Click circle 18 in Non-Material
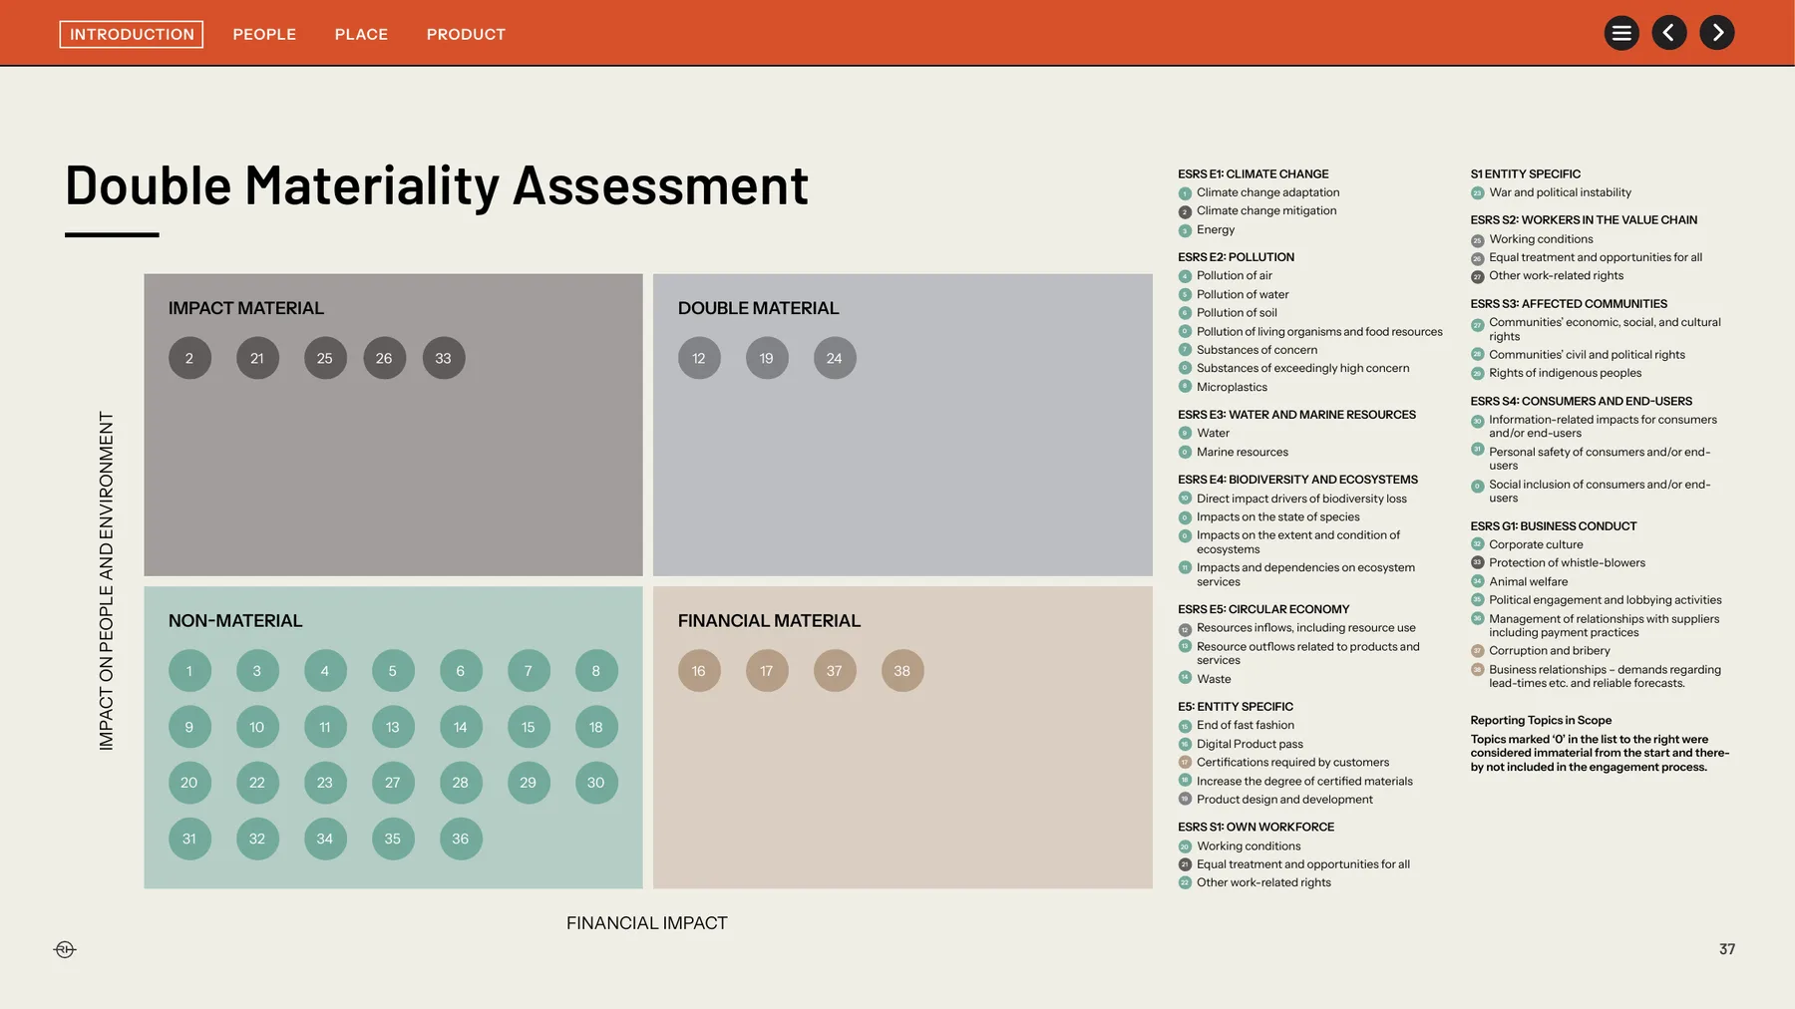1795x1009 pixels. pos(596,727)
